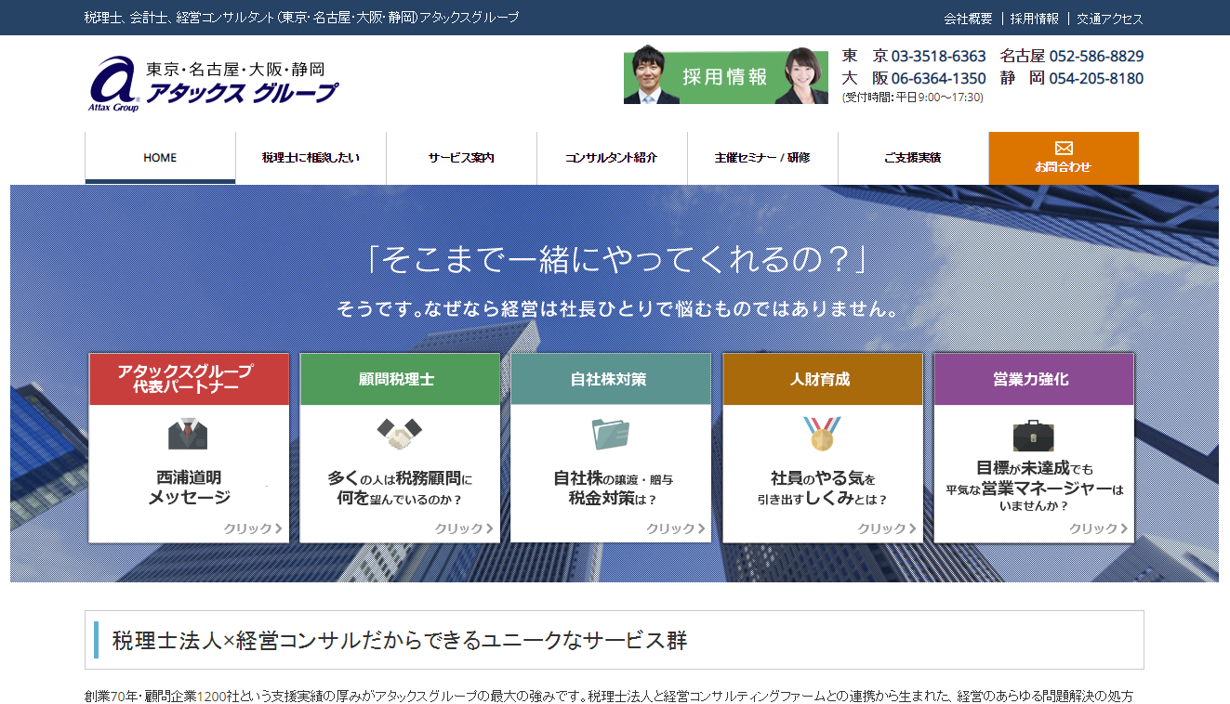Image resolution: width=1230 pixels, height=704 pixels.
Task: Click the suit icon in 代表パートナー card
Action: click(188, 434)
